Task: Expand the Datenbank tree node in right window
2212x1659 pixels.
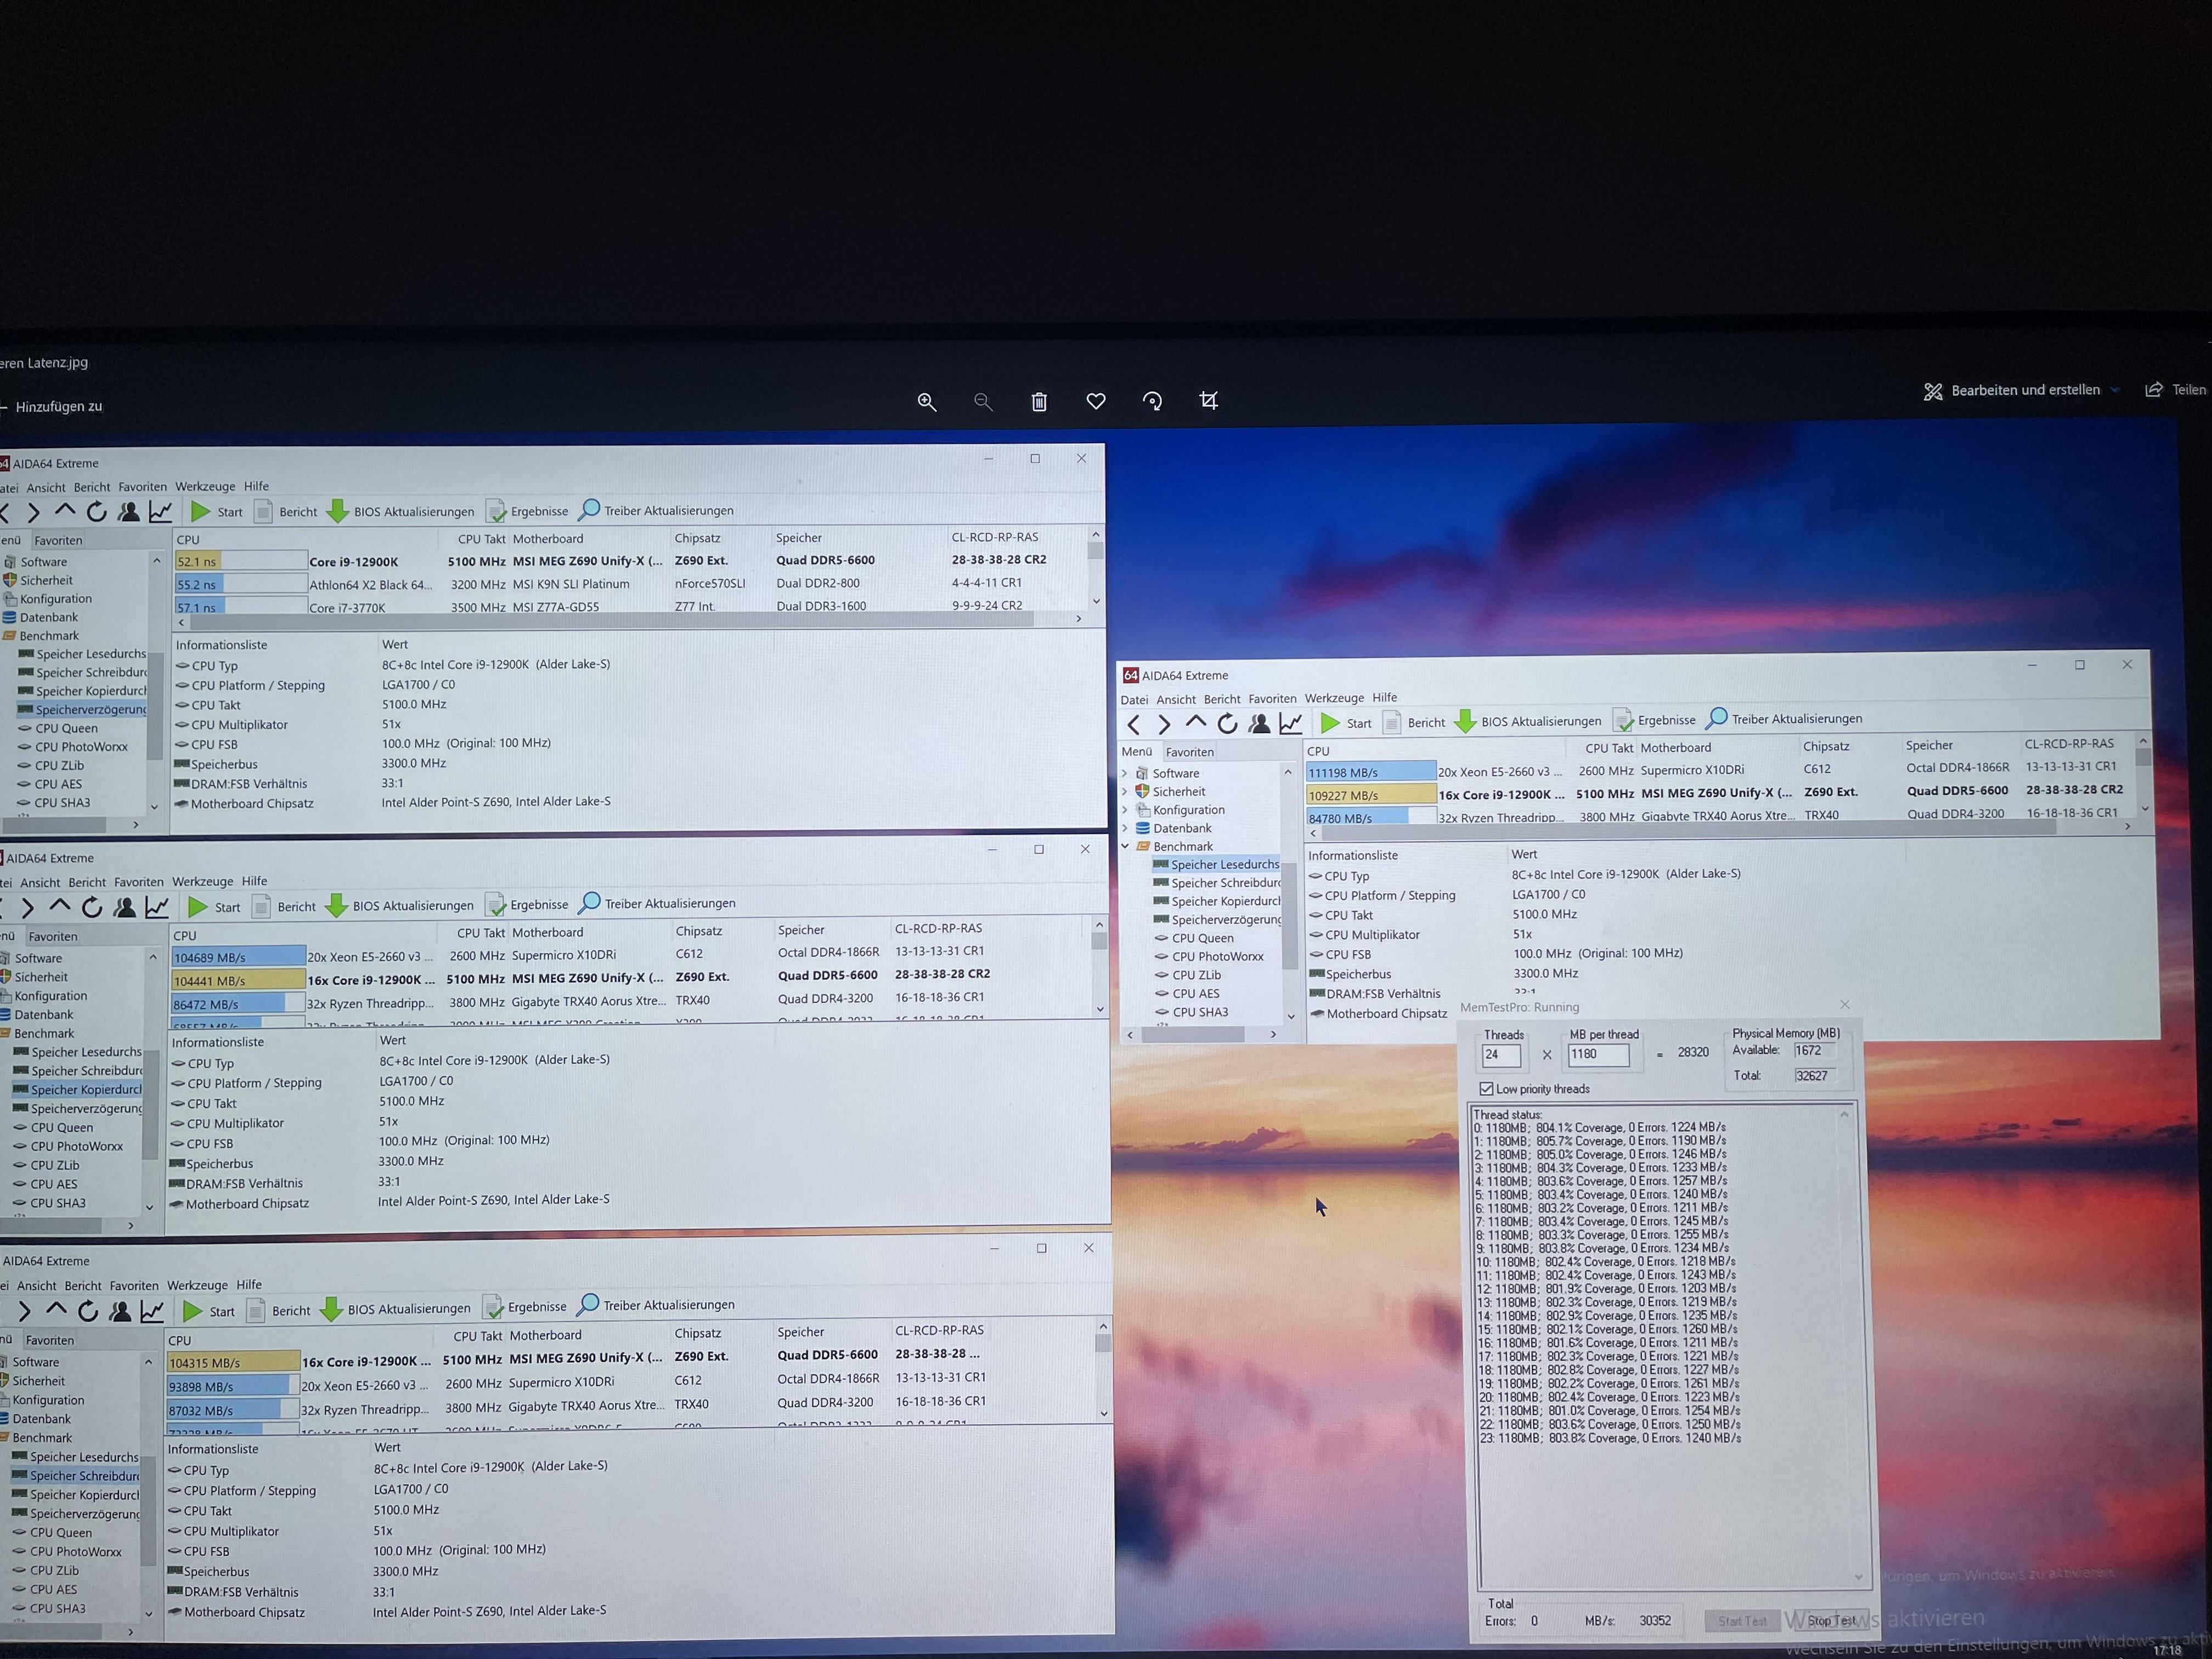Action: pyautogui.click(x=1125, y=828)
